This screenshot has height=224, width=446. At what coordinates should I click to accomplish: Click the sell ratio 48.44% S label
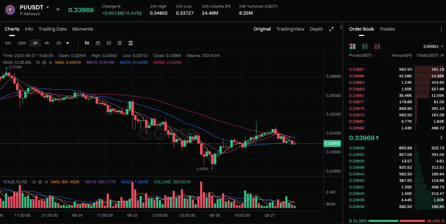tap(435, 221)
